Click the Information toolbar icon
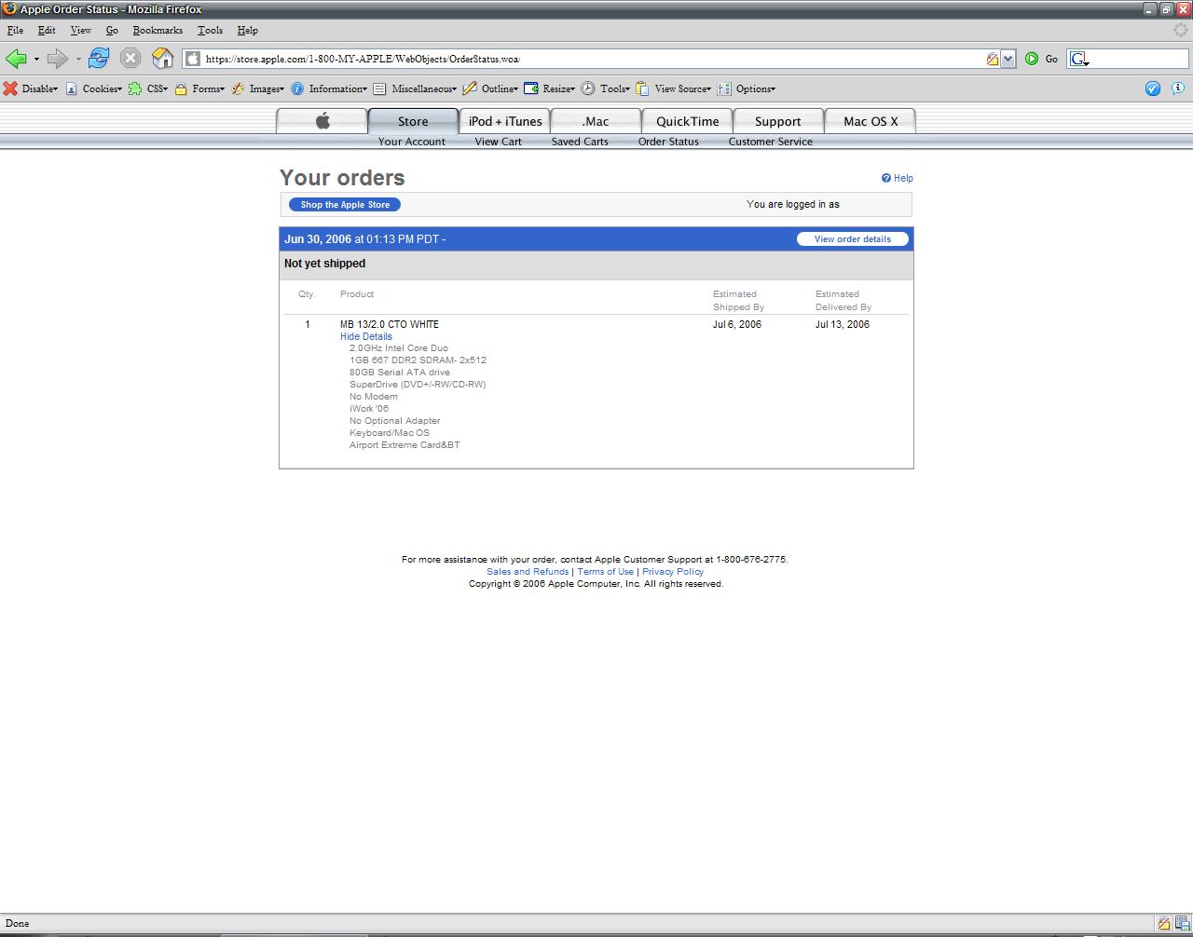Image resolution: width=1193 pixels, height=937 pixels. click(297, 88)
